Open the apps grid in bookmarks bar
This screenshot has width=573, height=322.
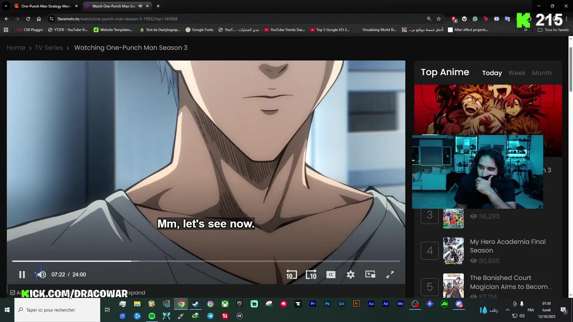[x=6, y=30]
